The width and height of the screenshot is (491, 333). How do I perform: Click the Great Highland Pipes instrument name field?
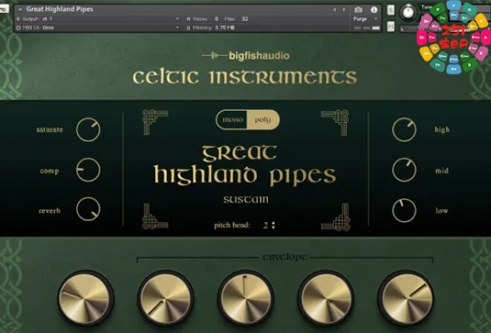(x=60, y=9)
